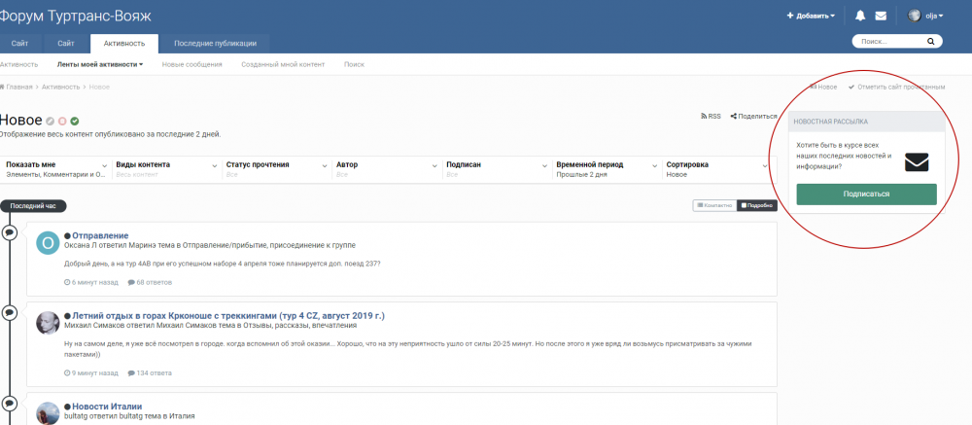
Task: Expand the Показать мне filter
Action: 56,169
